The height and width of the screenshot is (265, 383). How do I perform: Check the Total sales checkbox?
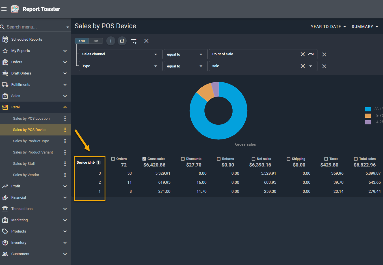[x=356, y=159]
